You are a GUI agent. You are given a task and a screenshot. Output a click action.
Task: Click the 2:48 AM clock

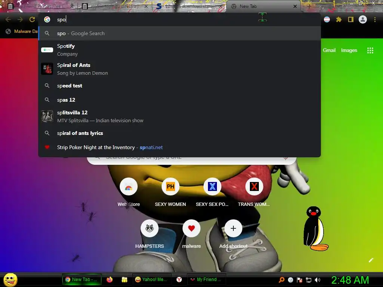(x=350, y=280)
